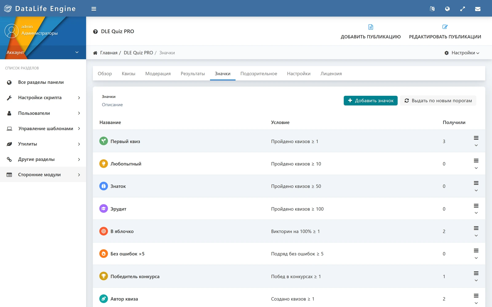Expand Управление шаблонами sidebar section
492x307 pixels.
[43, 128]
